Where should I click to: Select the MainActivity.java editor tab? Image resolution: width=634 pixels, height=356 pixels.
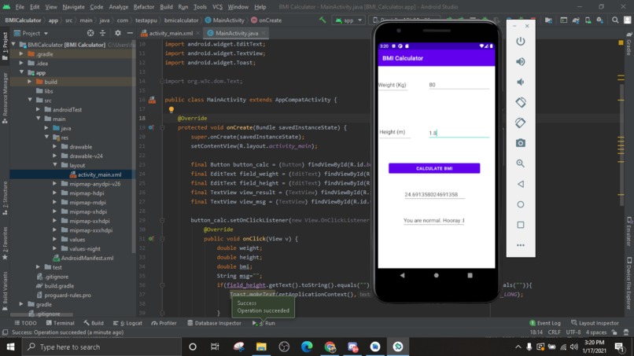coord(236,33)
